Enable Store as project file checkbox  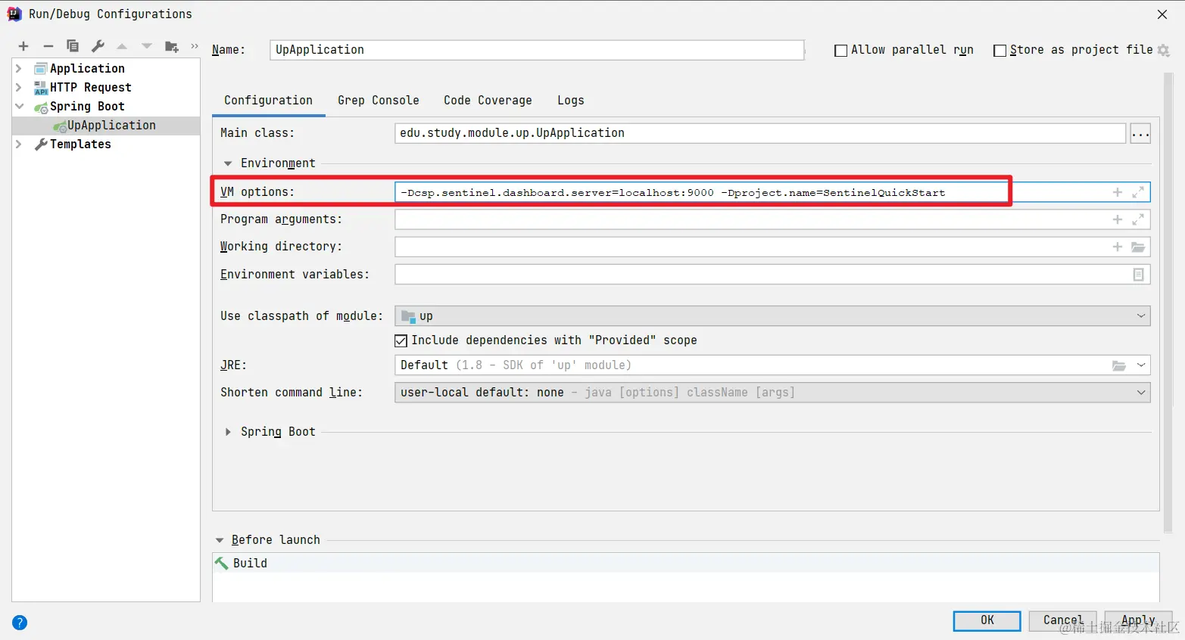click(x=999, y=51)
